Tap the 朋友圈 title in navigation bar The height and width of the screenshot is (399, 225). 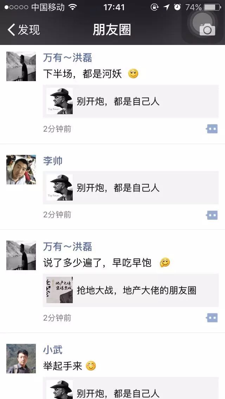[x=112, y=30]
